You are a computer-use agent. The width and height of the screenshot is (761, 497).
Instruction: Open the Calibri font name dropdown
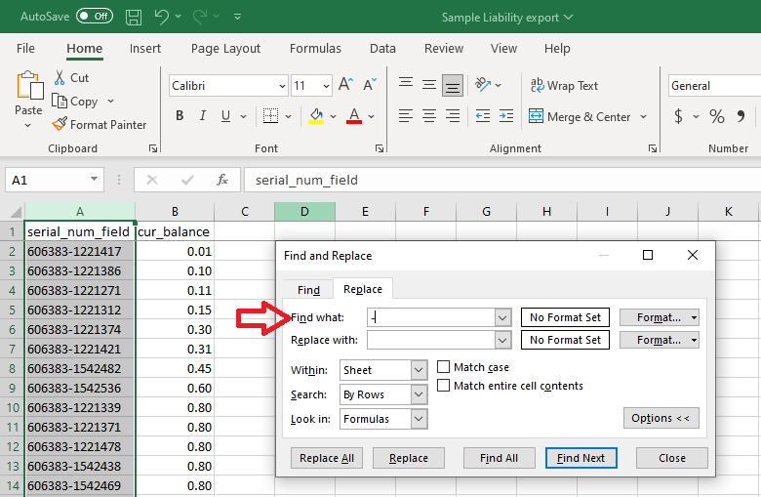point(228,86)
